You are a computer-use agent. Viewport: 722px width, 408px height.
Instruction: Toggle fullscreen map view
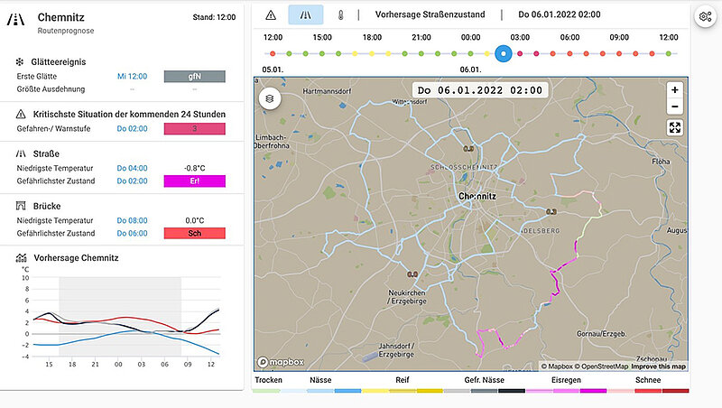pos(674,127)
